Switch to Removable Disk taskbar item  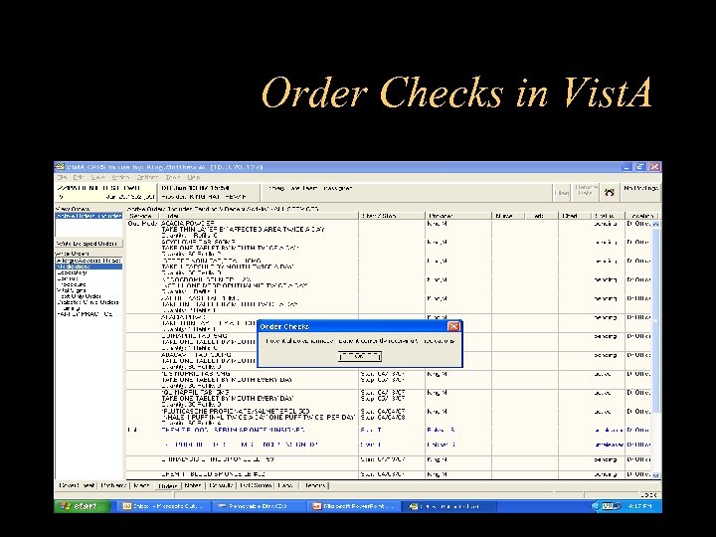tap(259, 506)
